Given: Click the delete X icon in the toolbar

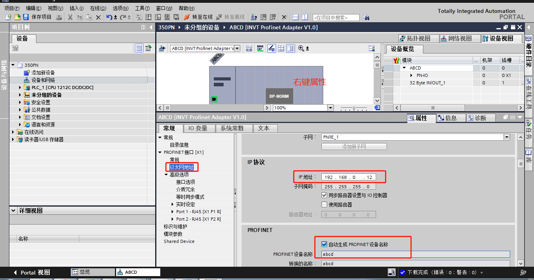Looking at the screenshot, I should pos(98,17).
